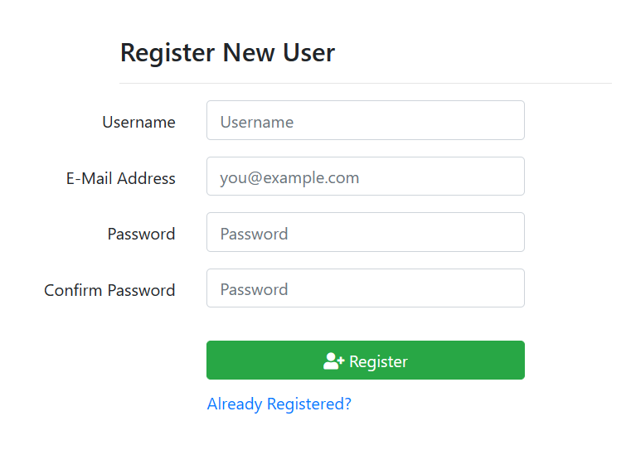Click the Username field label
626x455 pixels.
138,122
